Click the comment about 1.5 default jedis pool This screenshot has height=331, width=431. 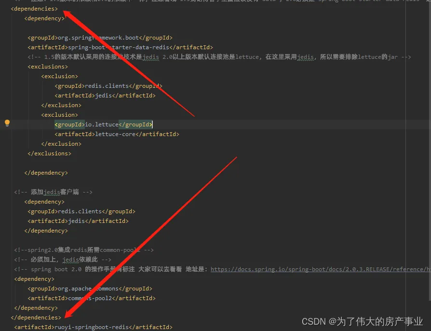[x=219, y=57]
